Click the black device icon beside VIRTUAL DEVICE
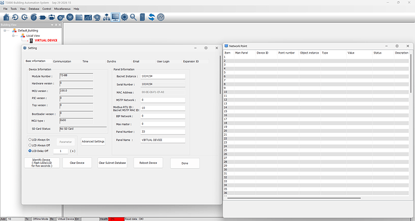The width and height of the screenshot is (415, 221). point(31,40)
